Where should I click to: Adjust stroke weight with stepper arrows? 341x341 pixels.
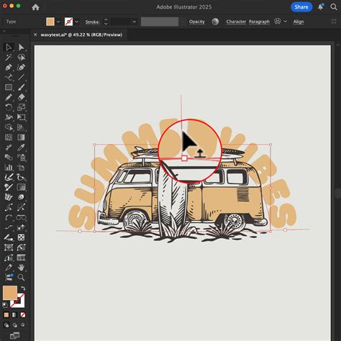[106, 22]
